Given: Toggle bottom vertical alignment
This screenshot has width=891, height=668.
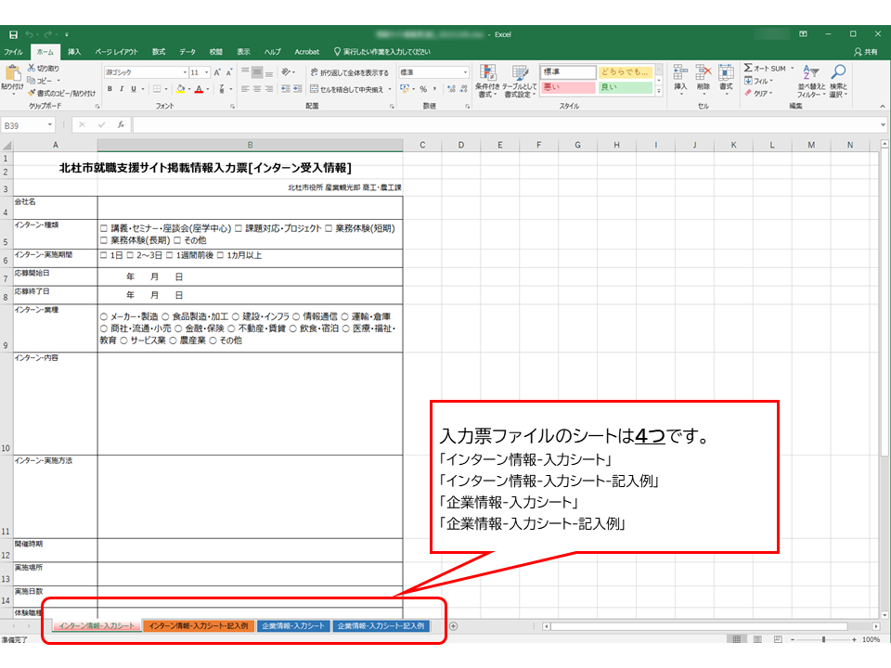Looking at the screenshot, I should 269,72.
